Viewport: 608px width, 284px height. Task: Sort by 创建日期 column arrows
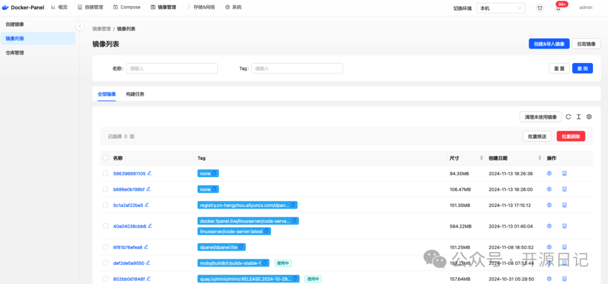point(540,158)
